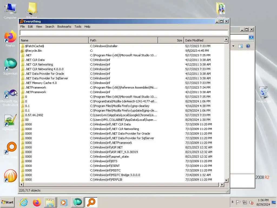The image size is (277, 208).
Task: Select the orange sphere desktop shortcut at bottom
Action: 11,175
